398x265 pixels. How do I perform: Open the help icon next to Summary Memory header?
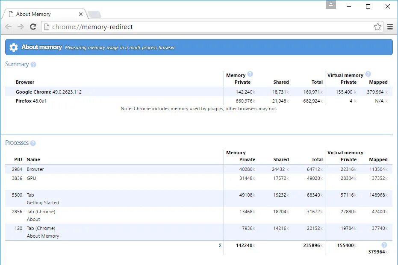coord(250,74)
